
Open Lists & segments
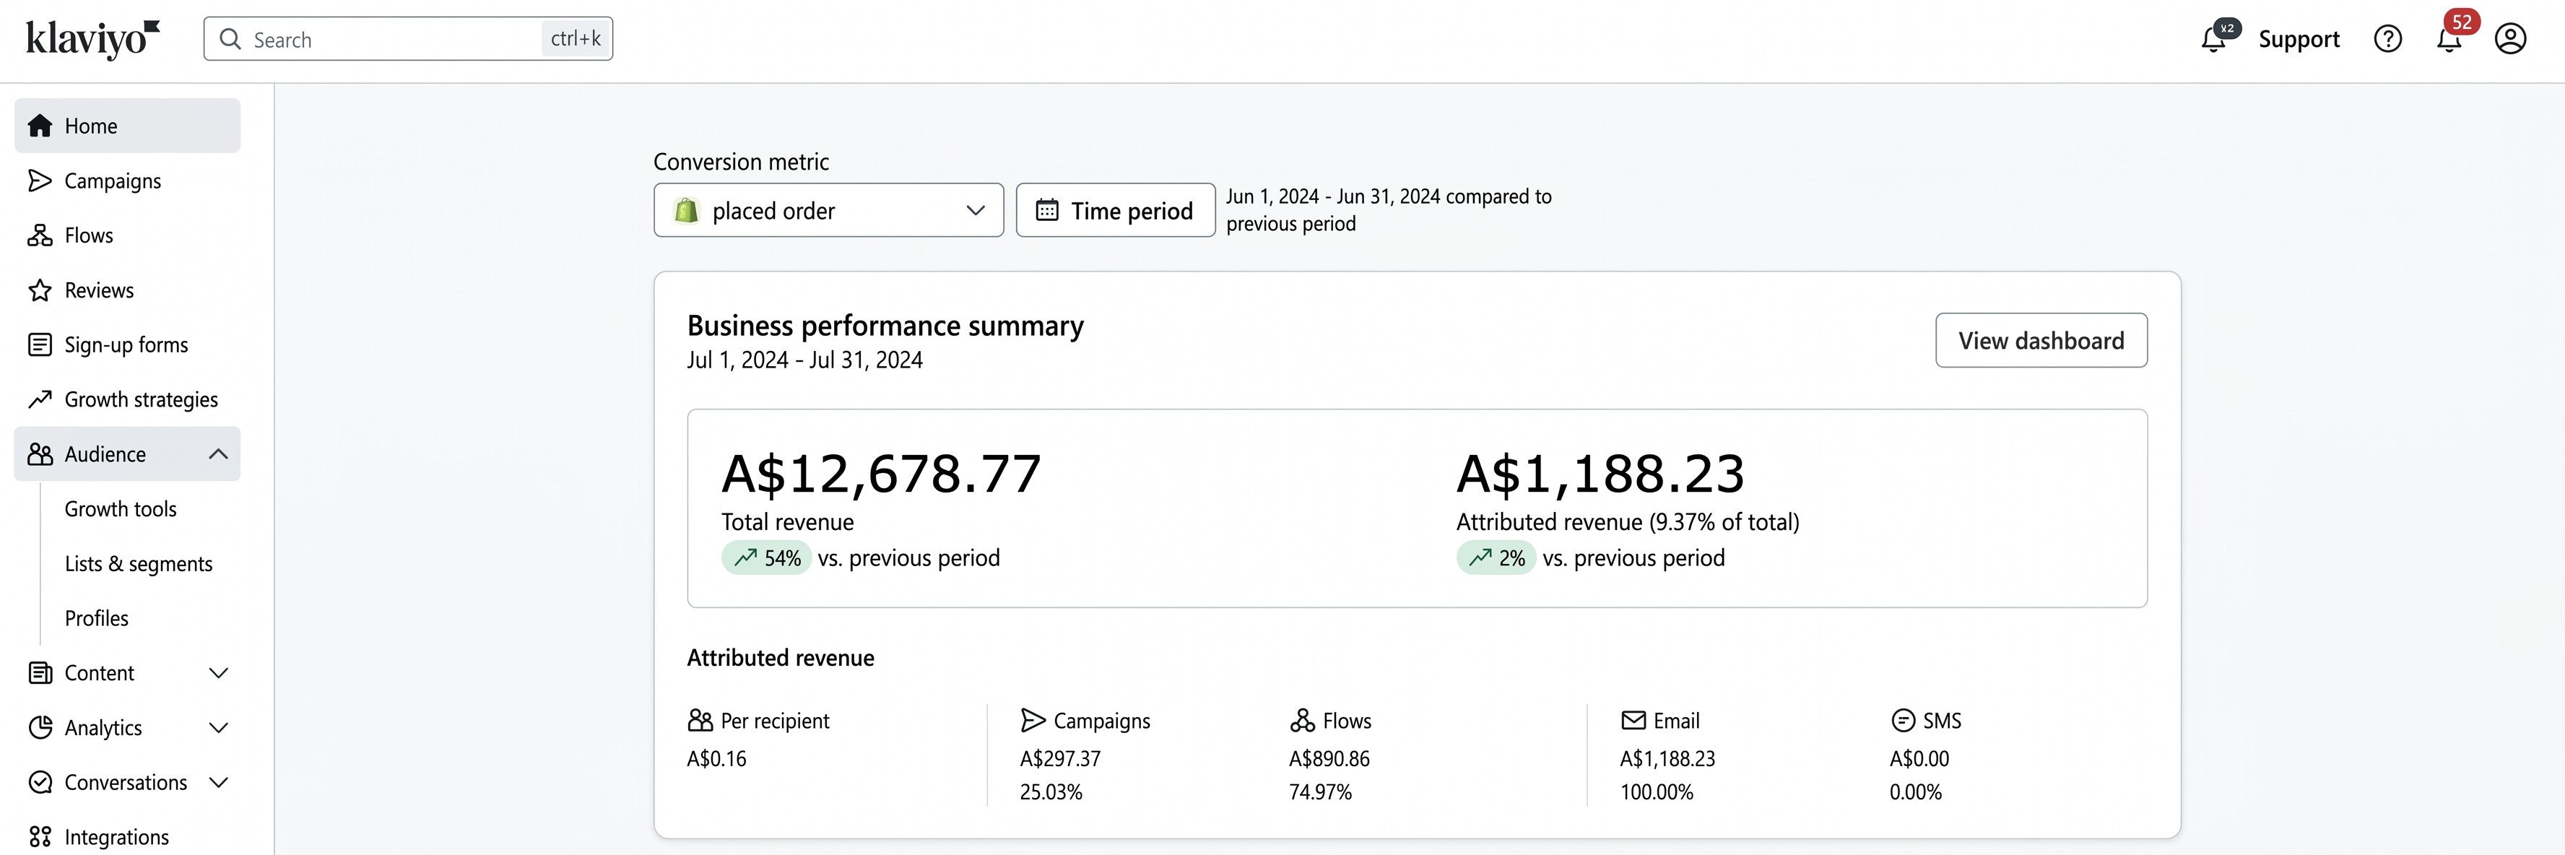(x=139, y=563)
